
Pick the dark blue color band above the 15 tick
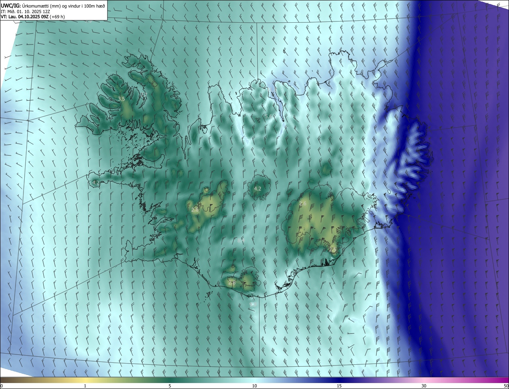pyautogui.click(x=339, y=380)
